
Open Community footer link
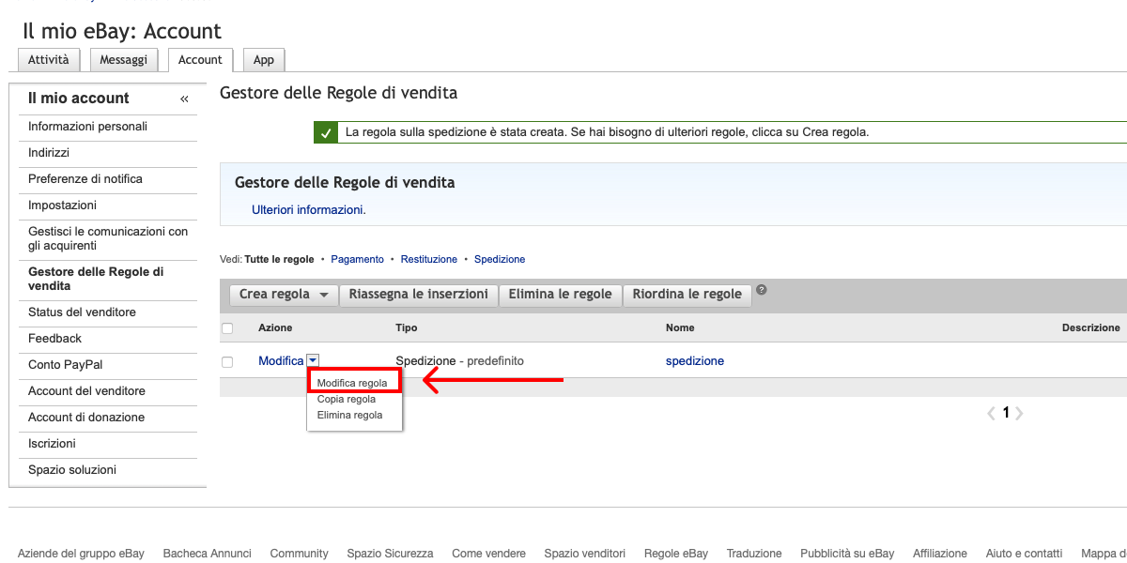(300, 554)
